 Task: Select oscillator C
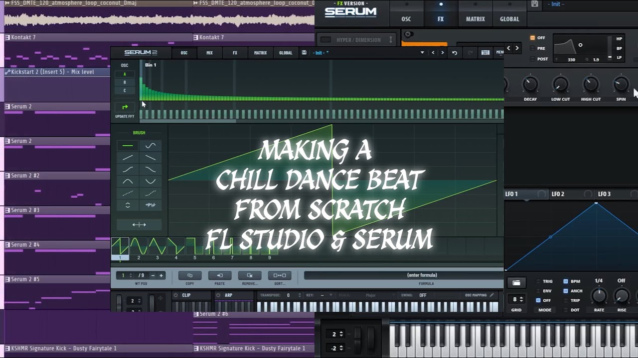point(125,90)
